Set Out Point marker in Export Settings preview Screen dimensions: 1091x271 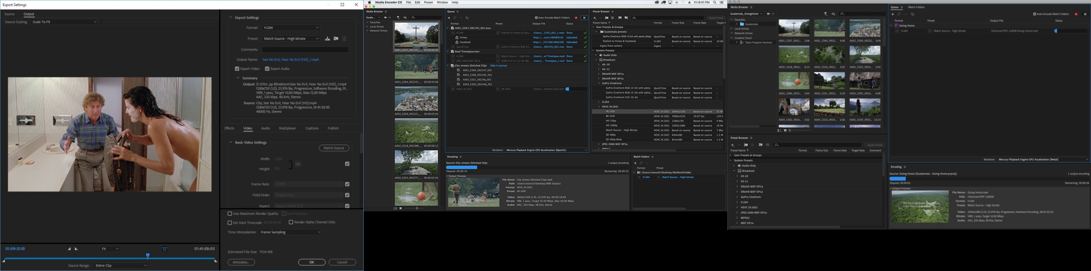coord(76,248)
